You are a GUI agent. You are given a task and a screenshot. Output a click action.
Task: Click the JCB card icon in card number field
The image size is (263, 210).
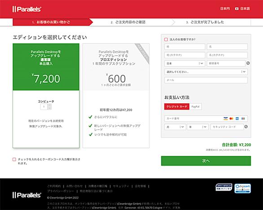point(243,118)
